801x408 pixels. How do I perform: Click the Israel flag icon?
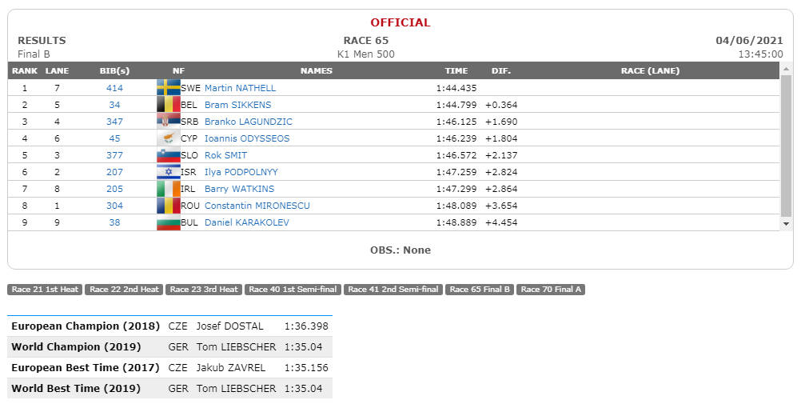click(169, 172)
